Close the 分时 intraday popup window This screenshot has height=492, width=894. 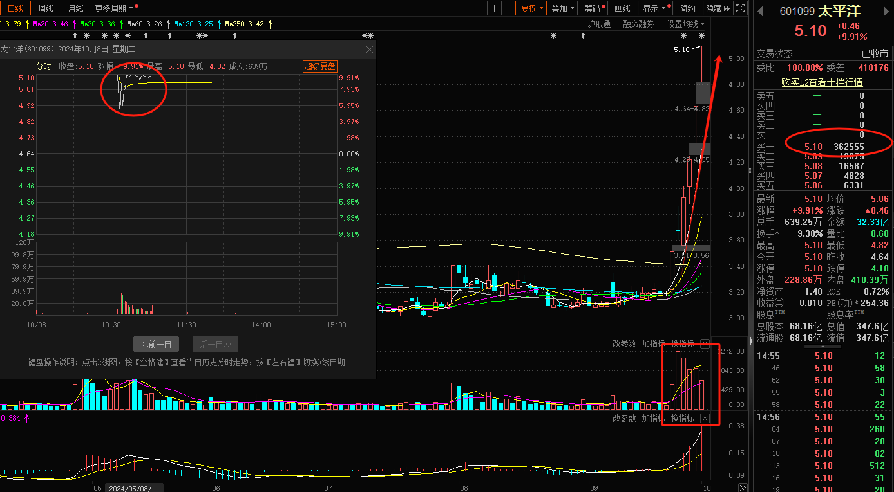[x=369, y=49]
